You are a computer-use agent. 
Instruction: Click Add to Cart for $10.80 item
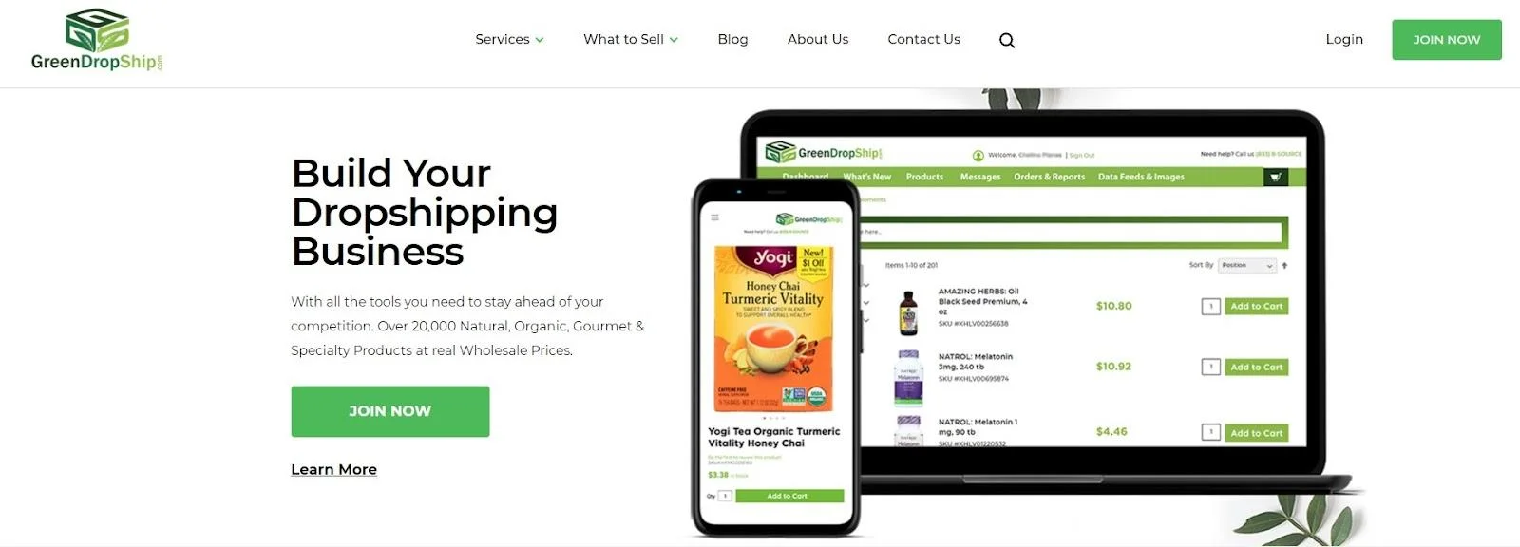tap(1256, 306)
